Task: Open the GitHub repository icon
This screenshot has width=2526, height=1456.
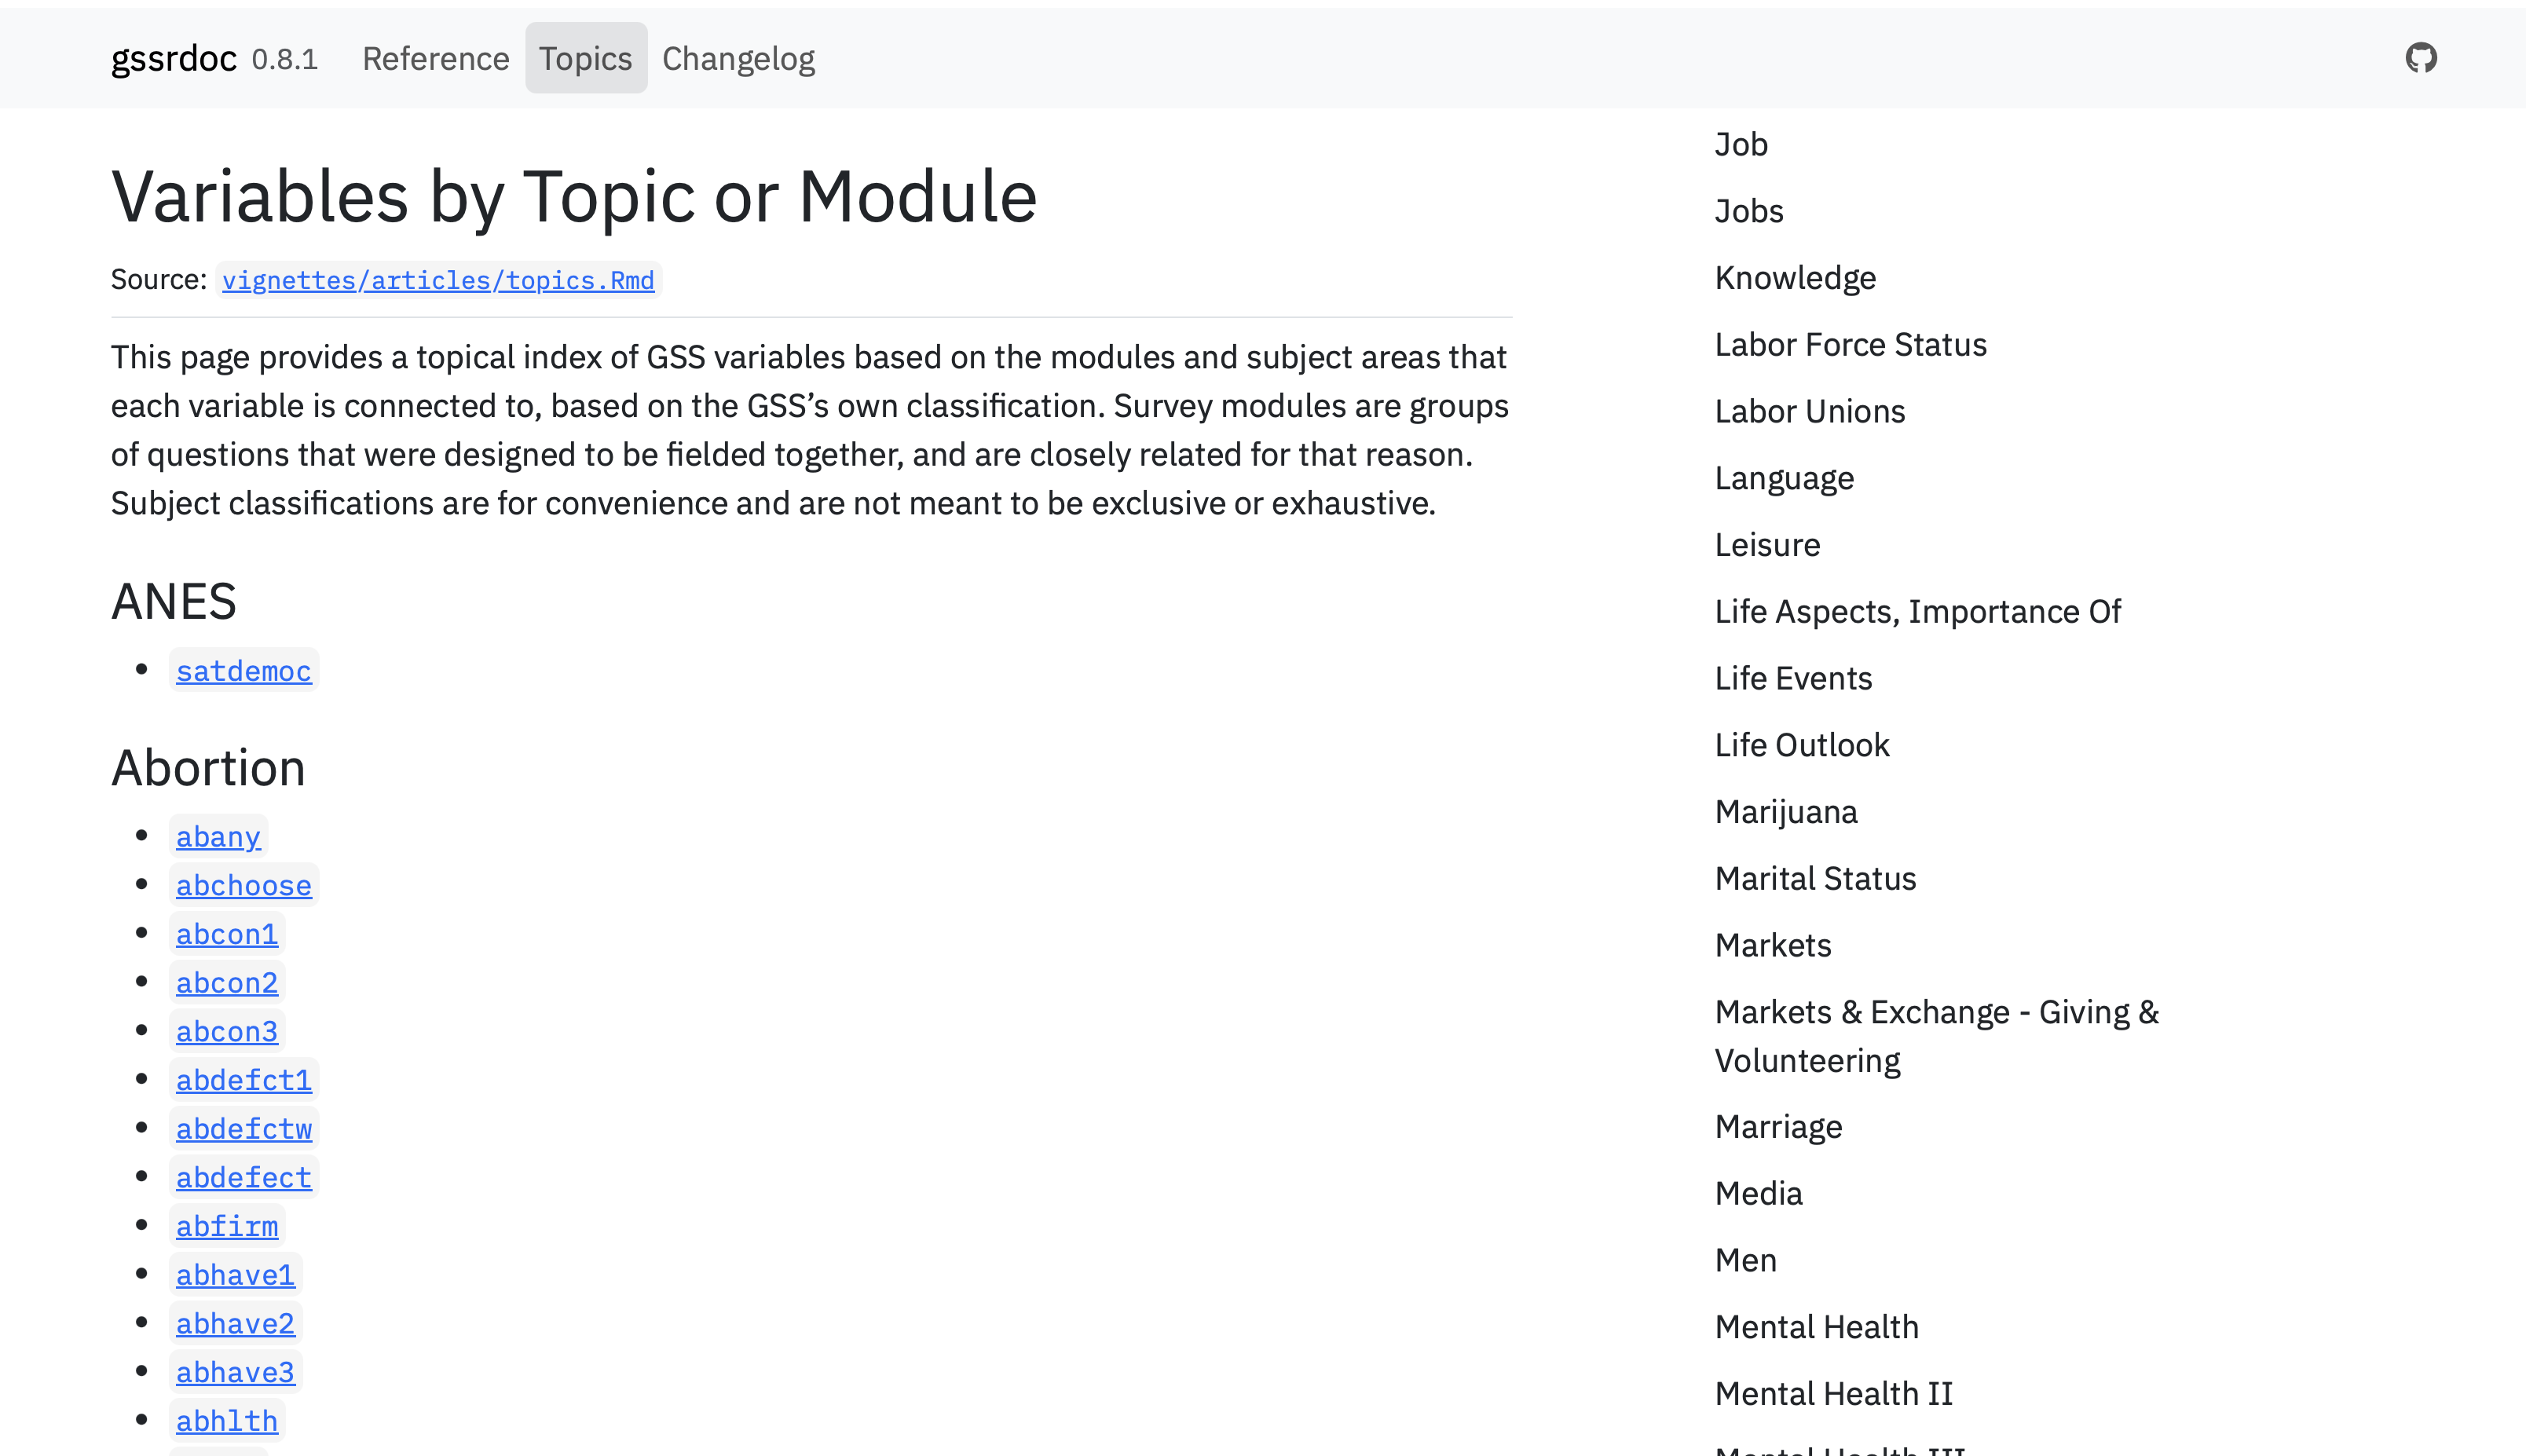Action: click(x=2420, y=58)
